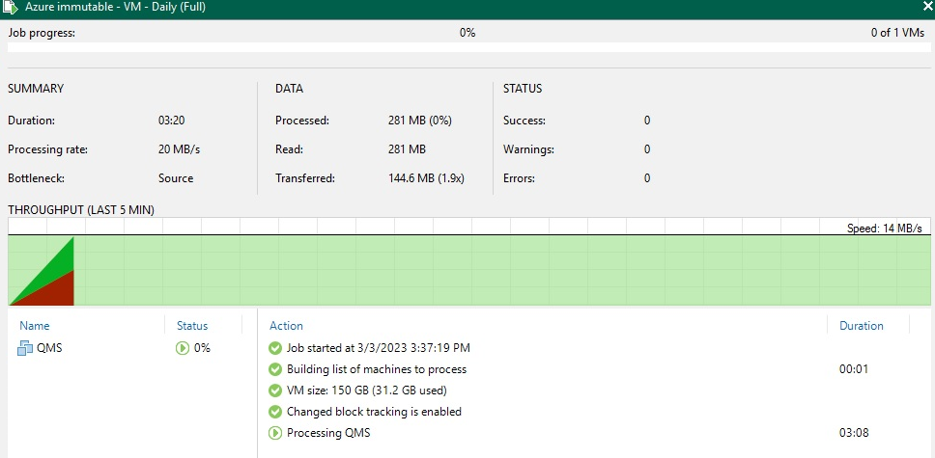Click the job document icon in title bar
Viewport: 935px width, 458px height.
[11, 8]
